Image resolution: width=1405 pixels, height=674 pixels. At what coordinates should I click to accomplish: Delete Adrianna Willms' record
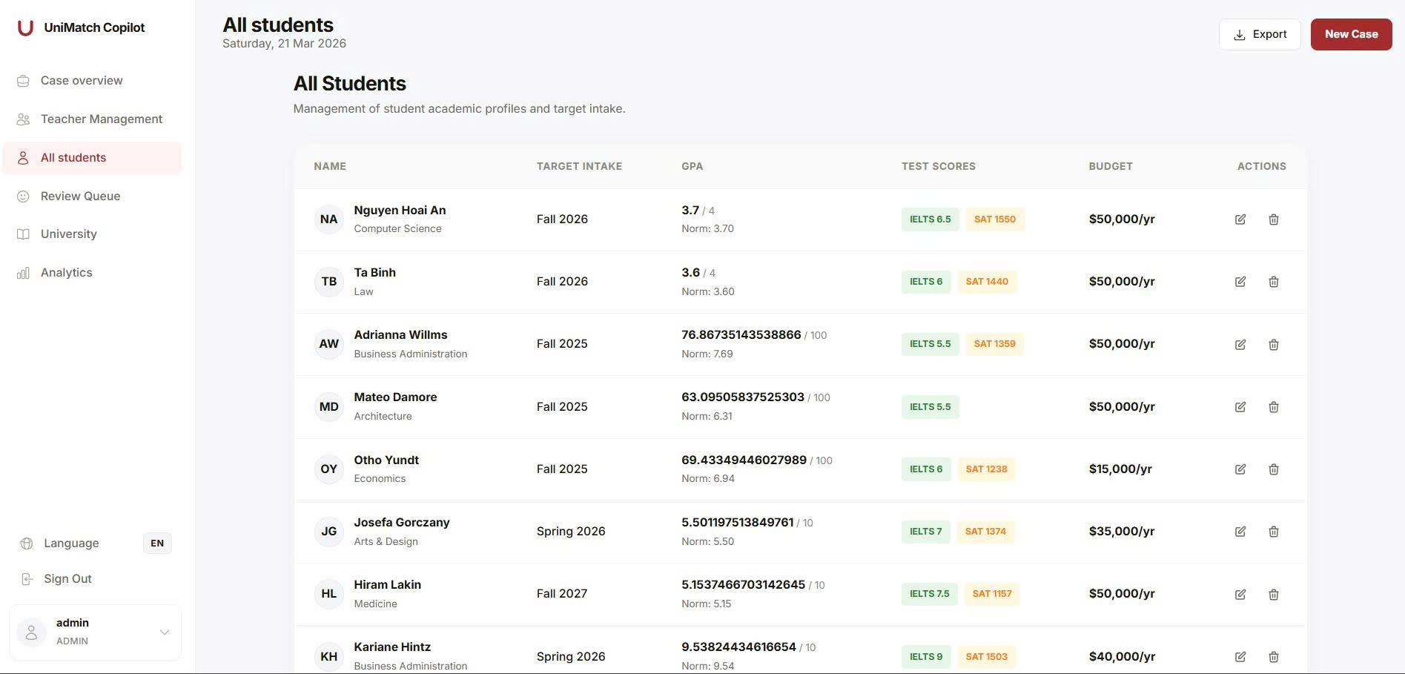click(1274, 344)
